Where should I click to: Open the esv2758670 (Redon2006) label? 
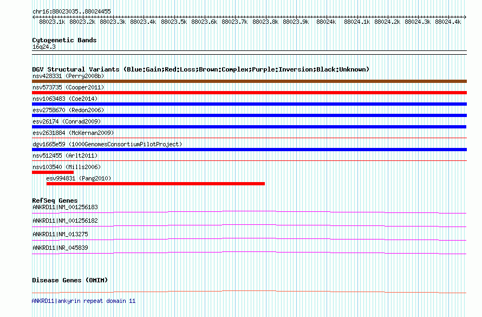click(x=68, y=111)
